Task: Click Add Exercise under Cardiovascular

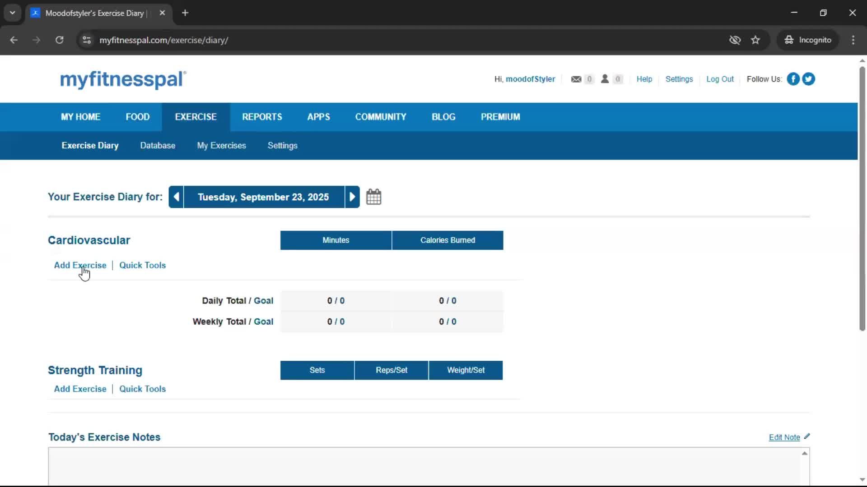Action: [80, 265]
